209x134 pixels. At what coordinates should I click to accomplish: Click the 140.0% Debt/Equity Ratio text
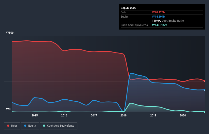tap(168, 21)
